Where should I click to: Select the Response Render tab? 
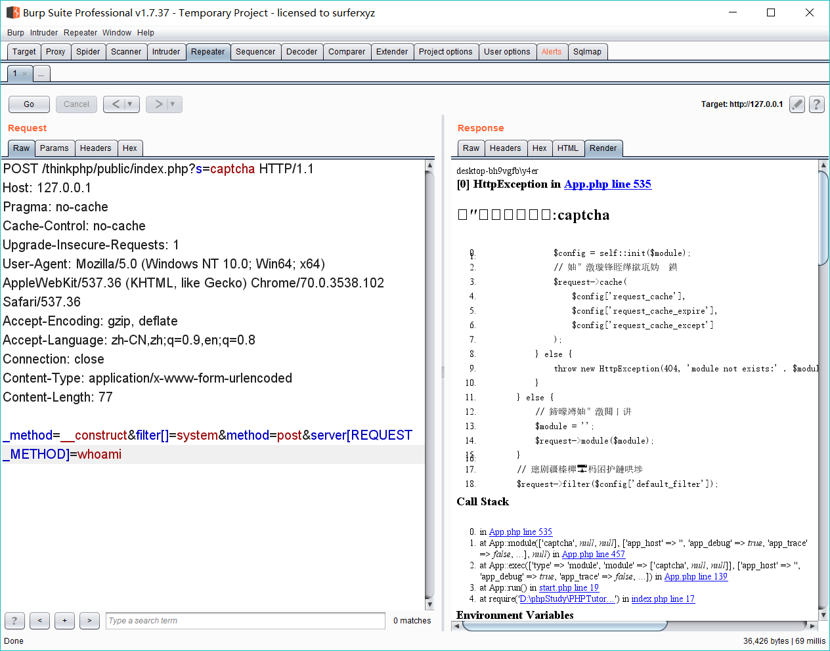603,148
